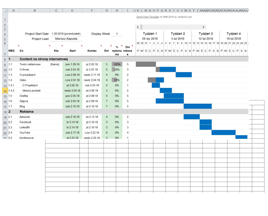Click the 100% progress bar for Treści reklamowe
This screenshot has height=216, width=268.
click(x=117, y=64)
